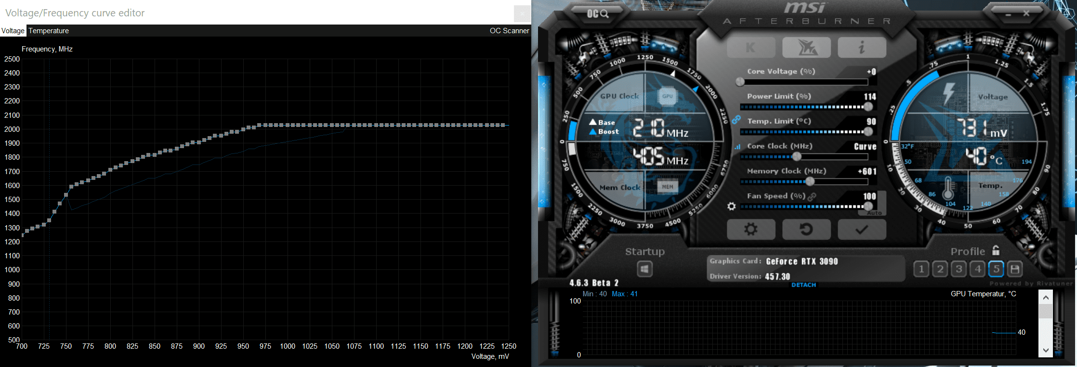
Task: Click the GeForce RTX 3090 card name
Action: click(x=802, y=261)
